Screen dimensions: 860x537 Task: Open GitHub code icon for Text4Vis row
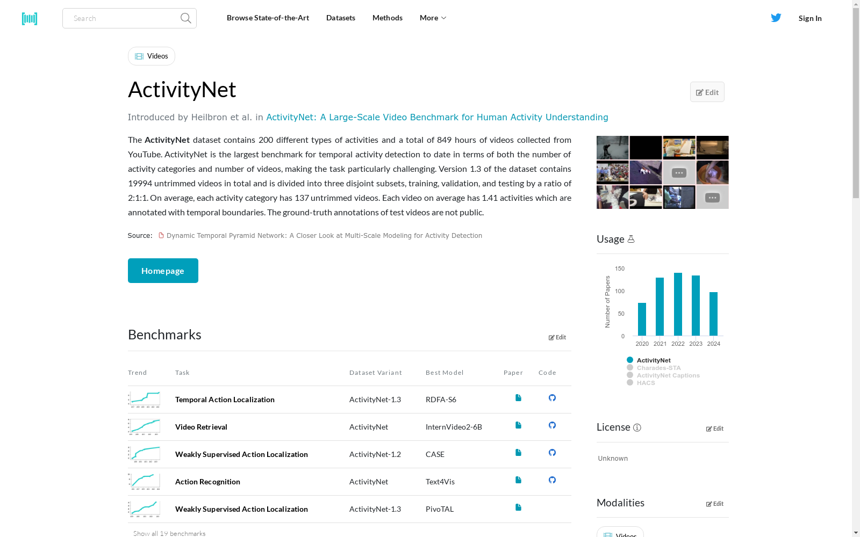pos(552,480)
